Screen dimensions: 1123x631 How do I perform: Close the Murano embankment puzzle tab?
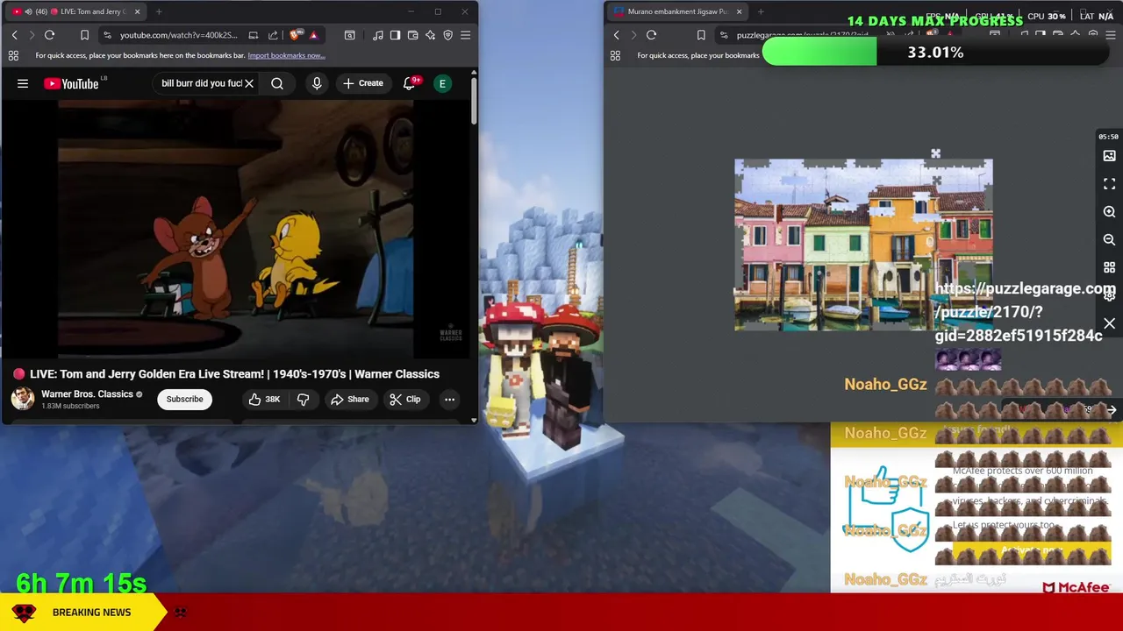739,11
